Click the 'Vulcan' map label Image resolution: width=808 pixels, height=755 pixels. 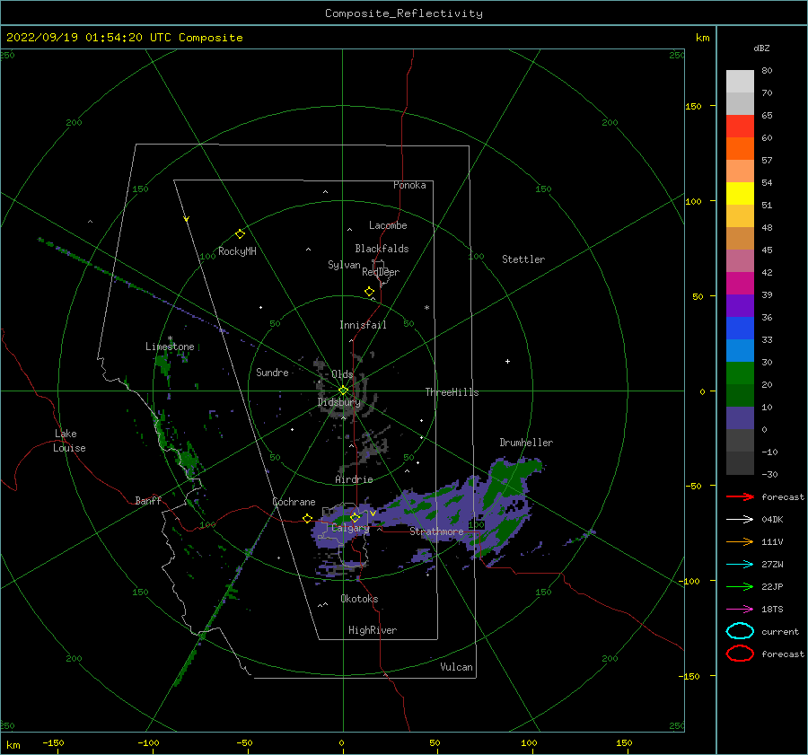pyautogui.click(x=456, y=667)
